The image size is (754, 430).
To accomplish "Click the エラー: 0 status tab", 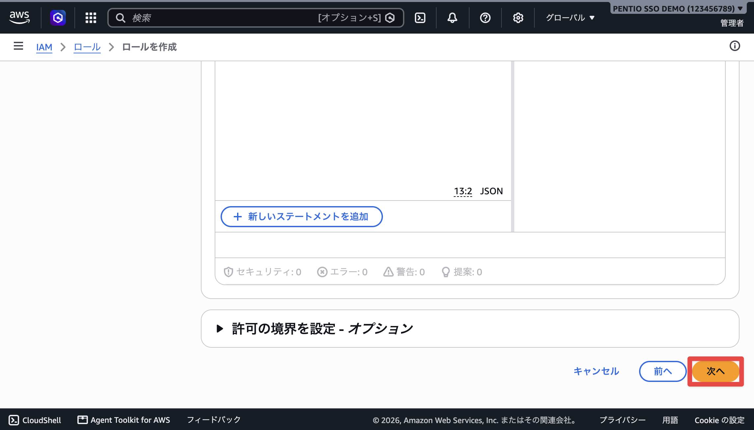I will coord(342,272).
